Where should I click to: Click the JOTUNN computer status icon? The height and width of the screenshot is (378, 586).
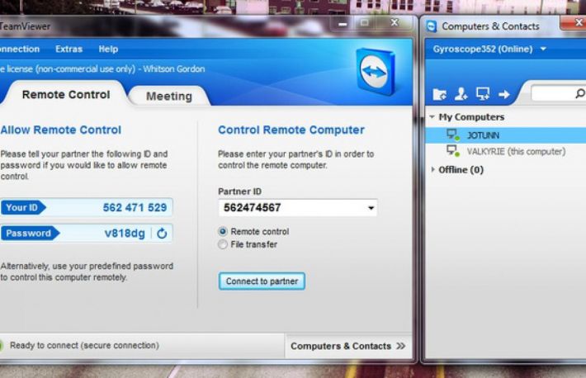[451, 135]
